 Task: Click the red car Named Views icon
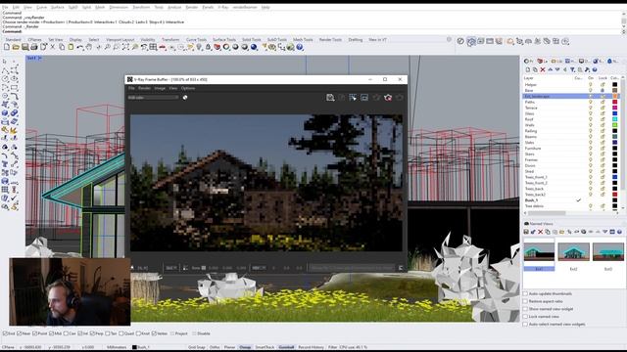[x=163, y=47]
